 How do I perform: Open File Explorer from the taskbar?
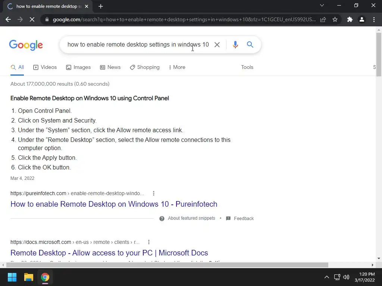pyautogui.click(x=28, y=277)
